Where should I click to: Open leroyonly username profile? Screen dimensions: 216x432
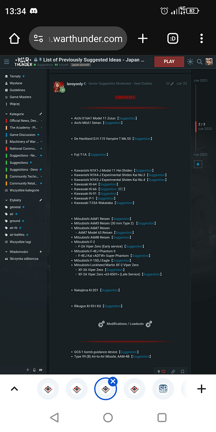[x=75, y=83]
